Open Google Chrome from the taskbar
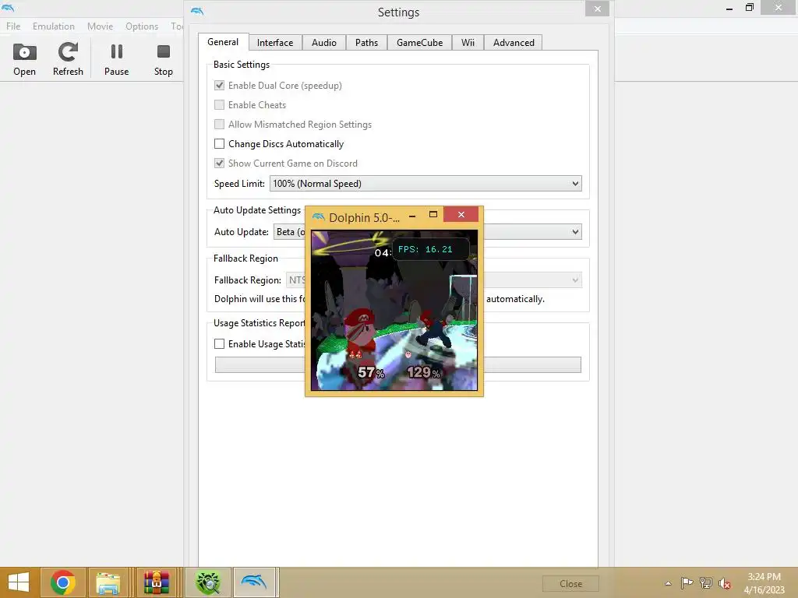The width and height of the screenshot is (798, 598). [x=63, y=582]
